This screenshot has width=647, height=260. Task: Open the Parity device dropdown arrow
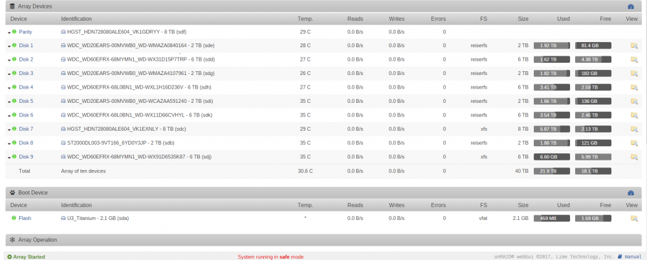click(x=9, y=32)
